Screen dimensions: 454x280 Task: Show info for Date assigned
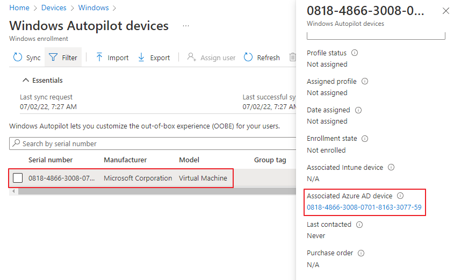point(358,110)
